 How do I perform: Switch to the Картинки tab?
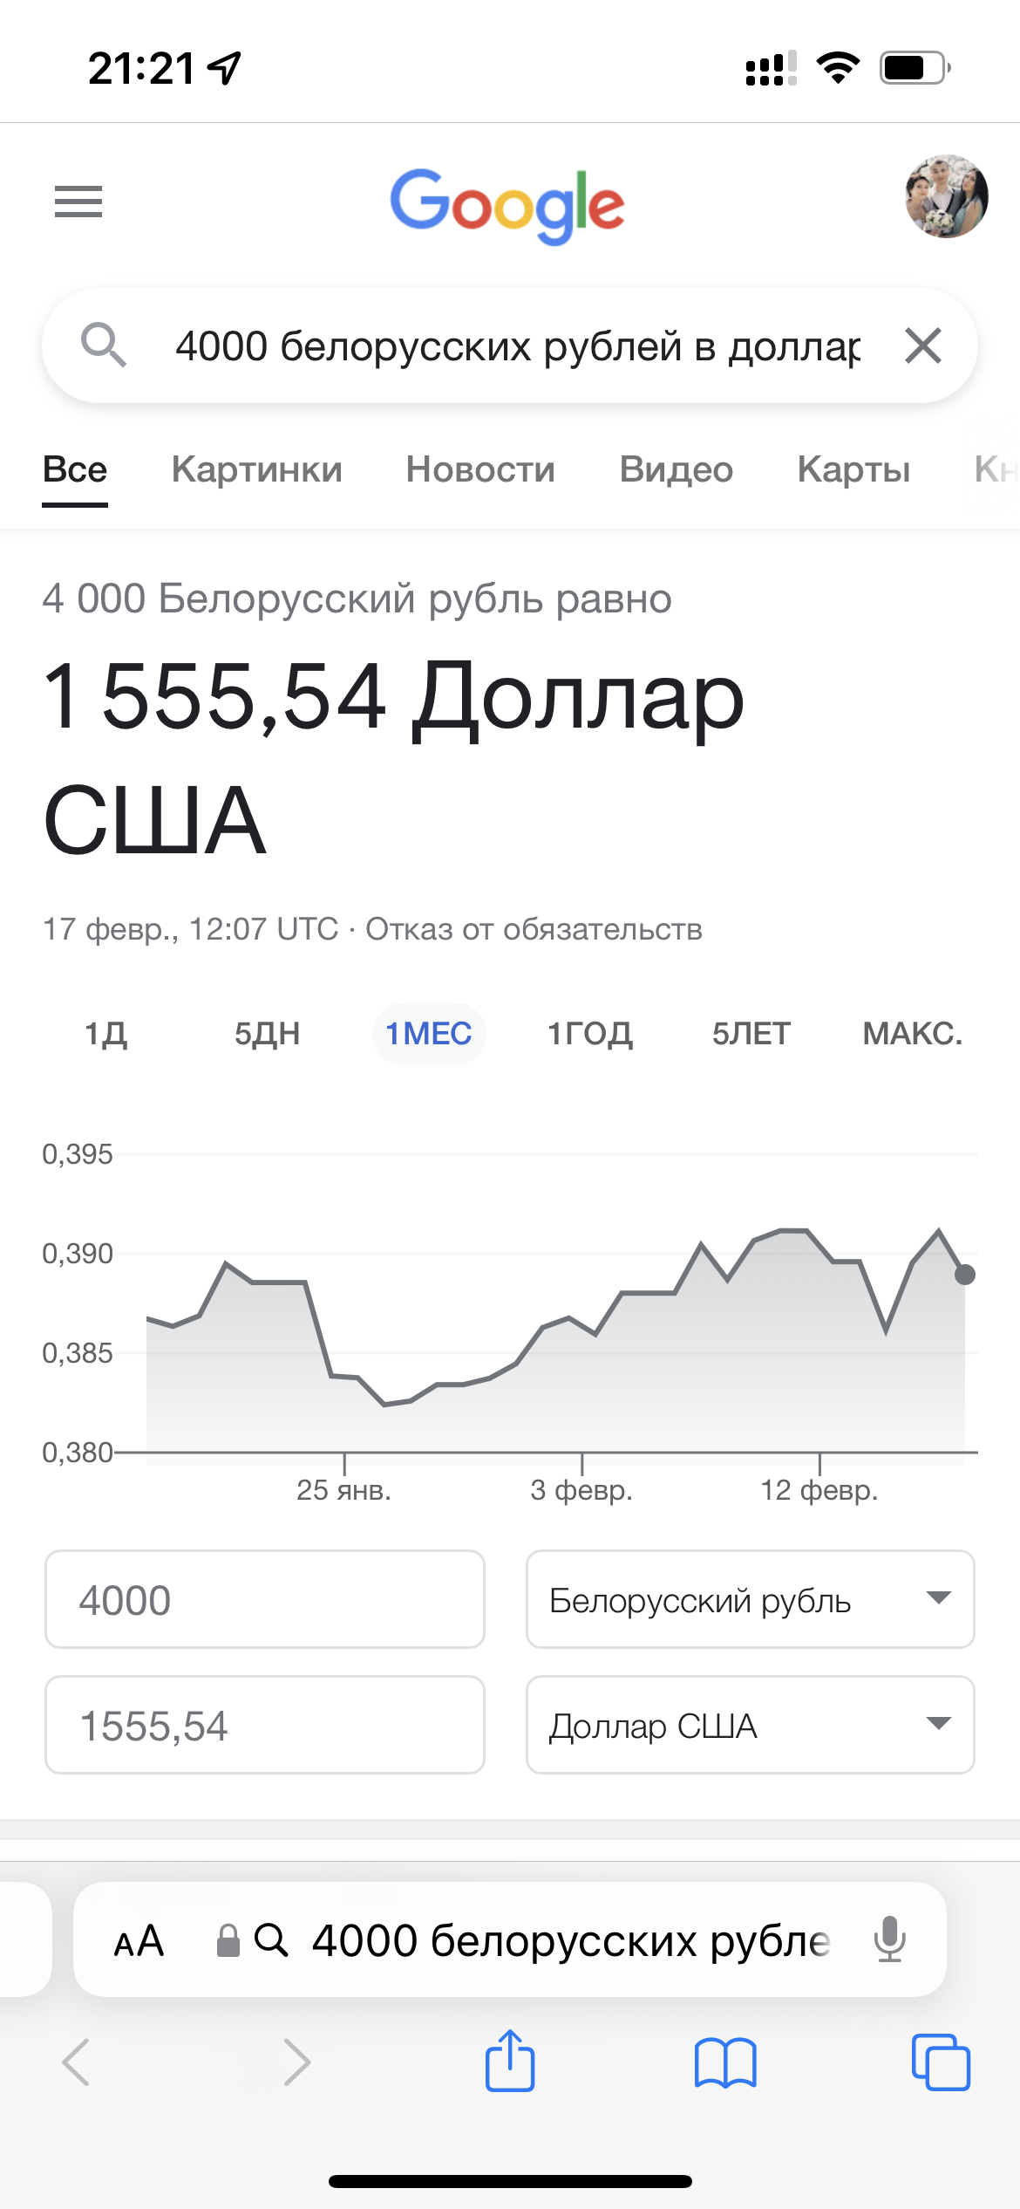click(x=256, y=469)
